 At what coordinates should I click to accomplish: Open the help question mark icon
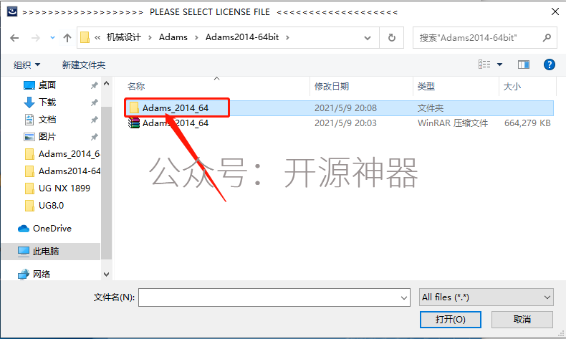coord(549,65)
